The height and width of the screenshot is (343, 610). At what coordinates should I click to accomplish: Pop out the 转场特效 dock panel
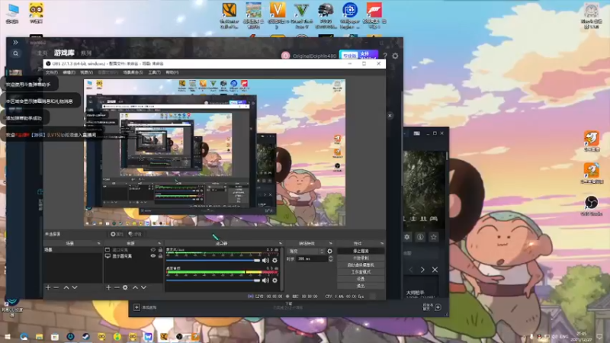[331, 243]
